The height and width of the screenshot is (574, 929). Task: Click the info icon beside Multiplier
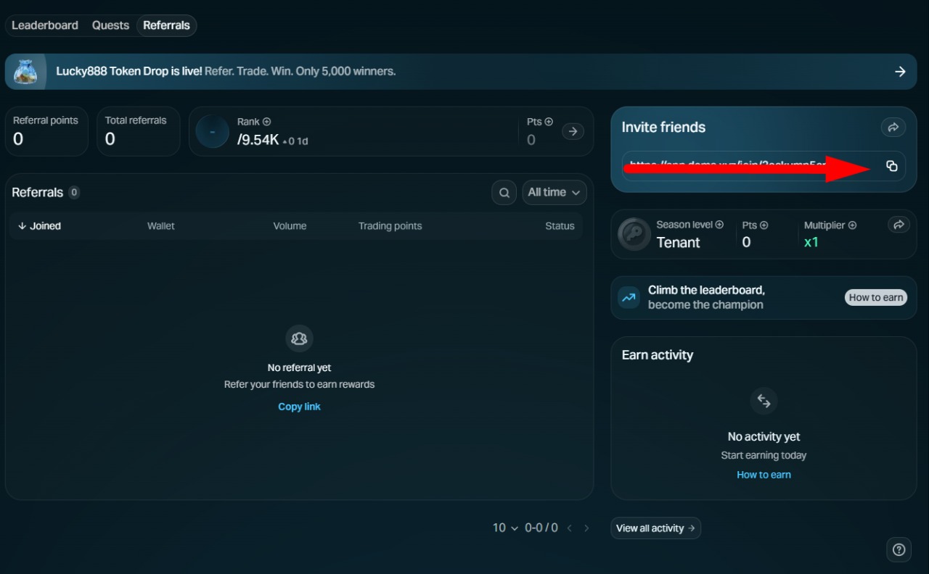pyautogui.click(x=852, y=225)
